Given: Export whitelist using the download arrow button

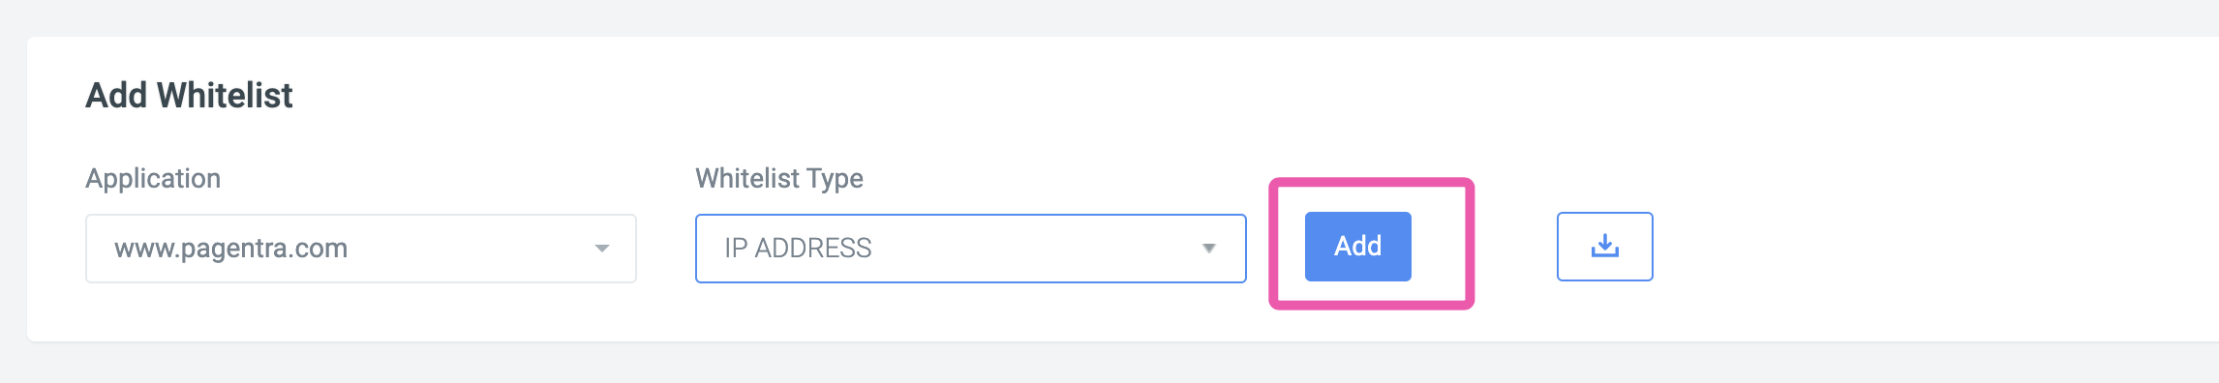Looking at the screenshot, I should coord(1604,247).
